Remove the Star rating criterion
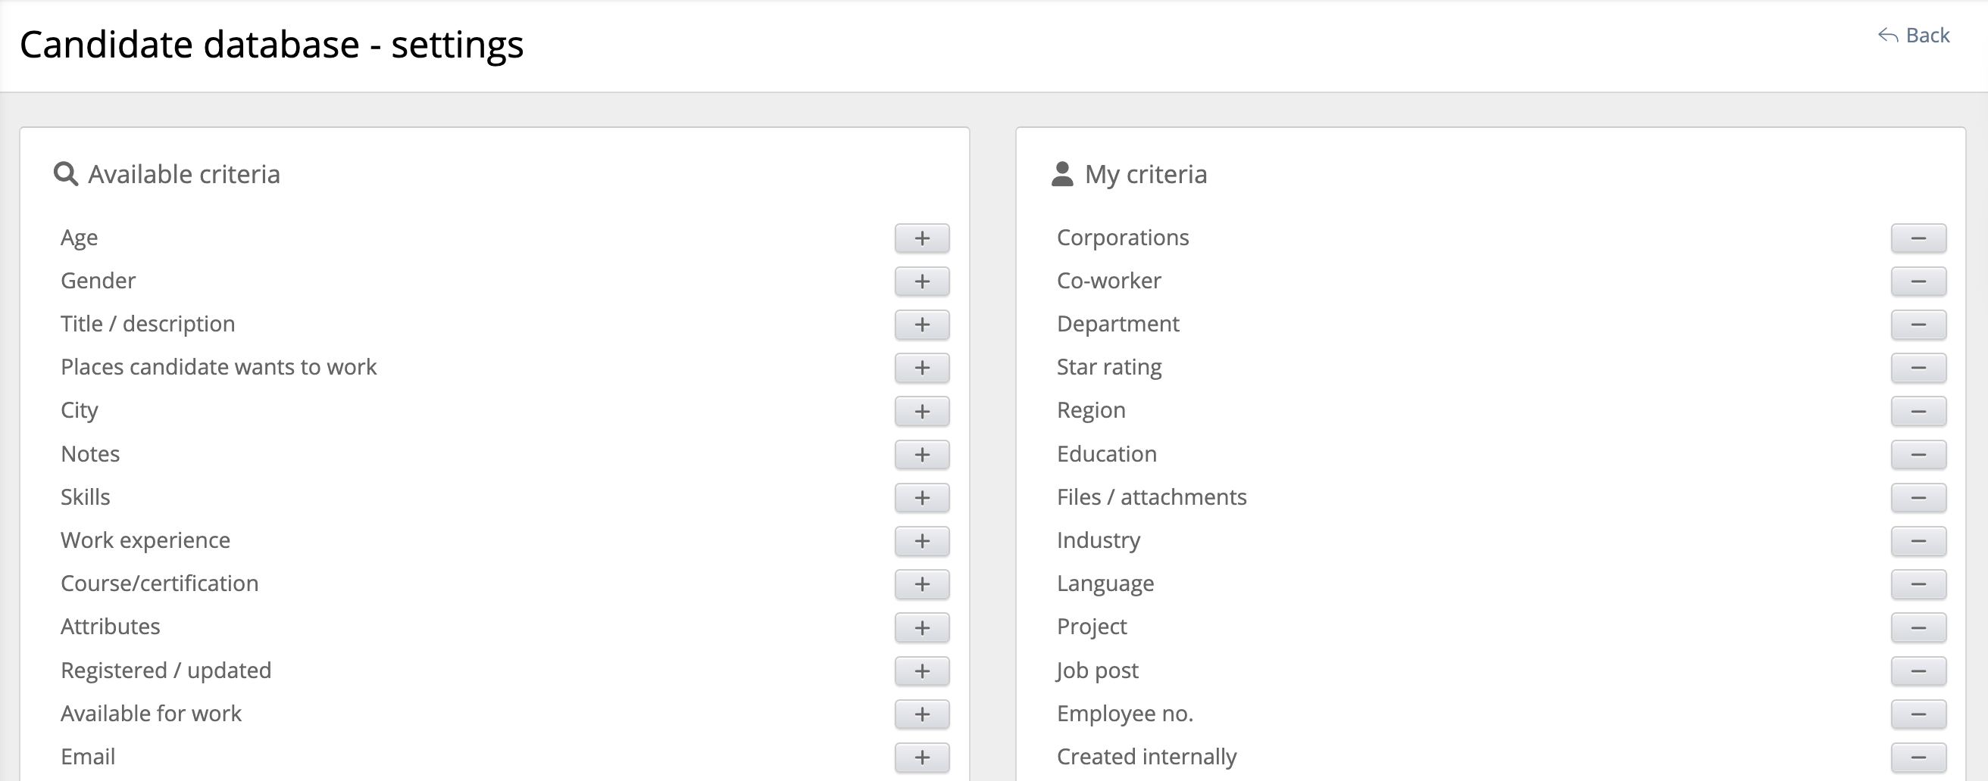The width and height of the screenshot is (1988, 781). (x=1918, y=368)
